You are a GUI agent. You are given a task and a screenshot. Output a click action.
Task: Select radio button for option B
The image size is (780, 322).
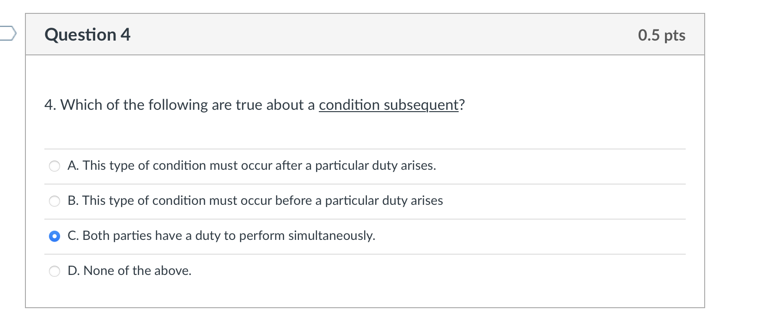tap(55, 201)
